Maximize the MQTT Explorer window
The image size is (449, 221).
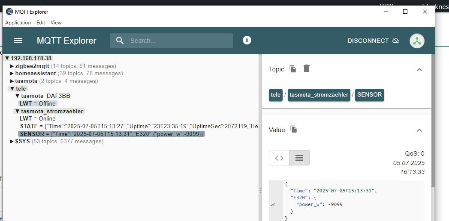coord(405,12)
